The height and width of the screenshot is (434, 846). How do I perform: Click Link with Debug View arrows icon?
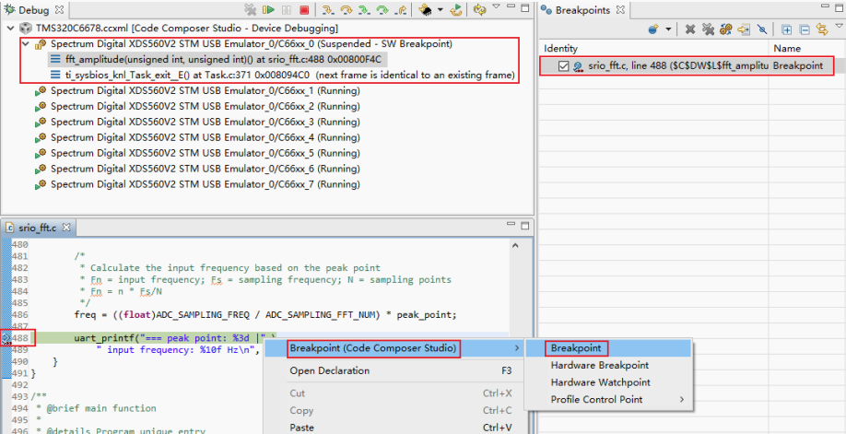pyautogui.click(x=822, y=29)
